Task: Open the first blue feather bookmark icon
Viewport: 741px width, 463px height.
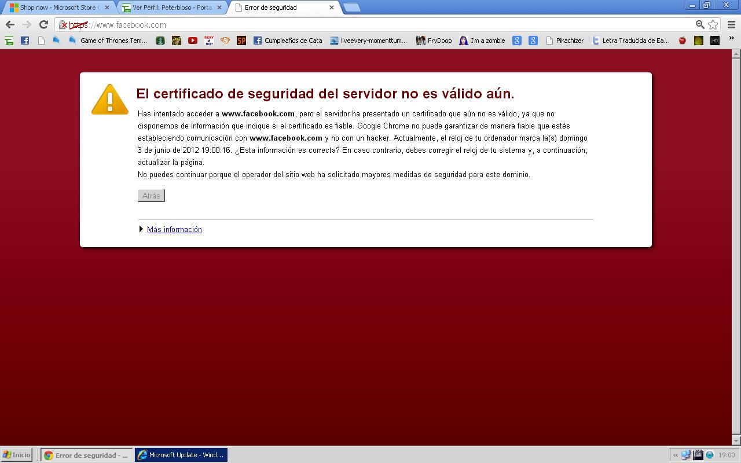Action: click(x=57, y=41)
